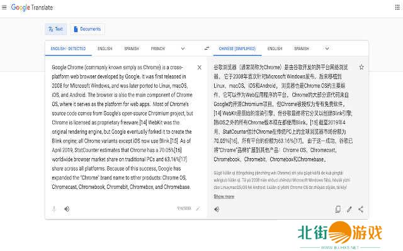The image size is (403, 251).
Task: Copy the translation to clipboard
Action: pyautogui.click(x=338, y=209)
